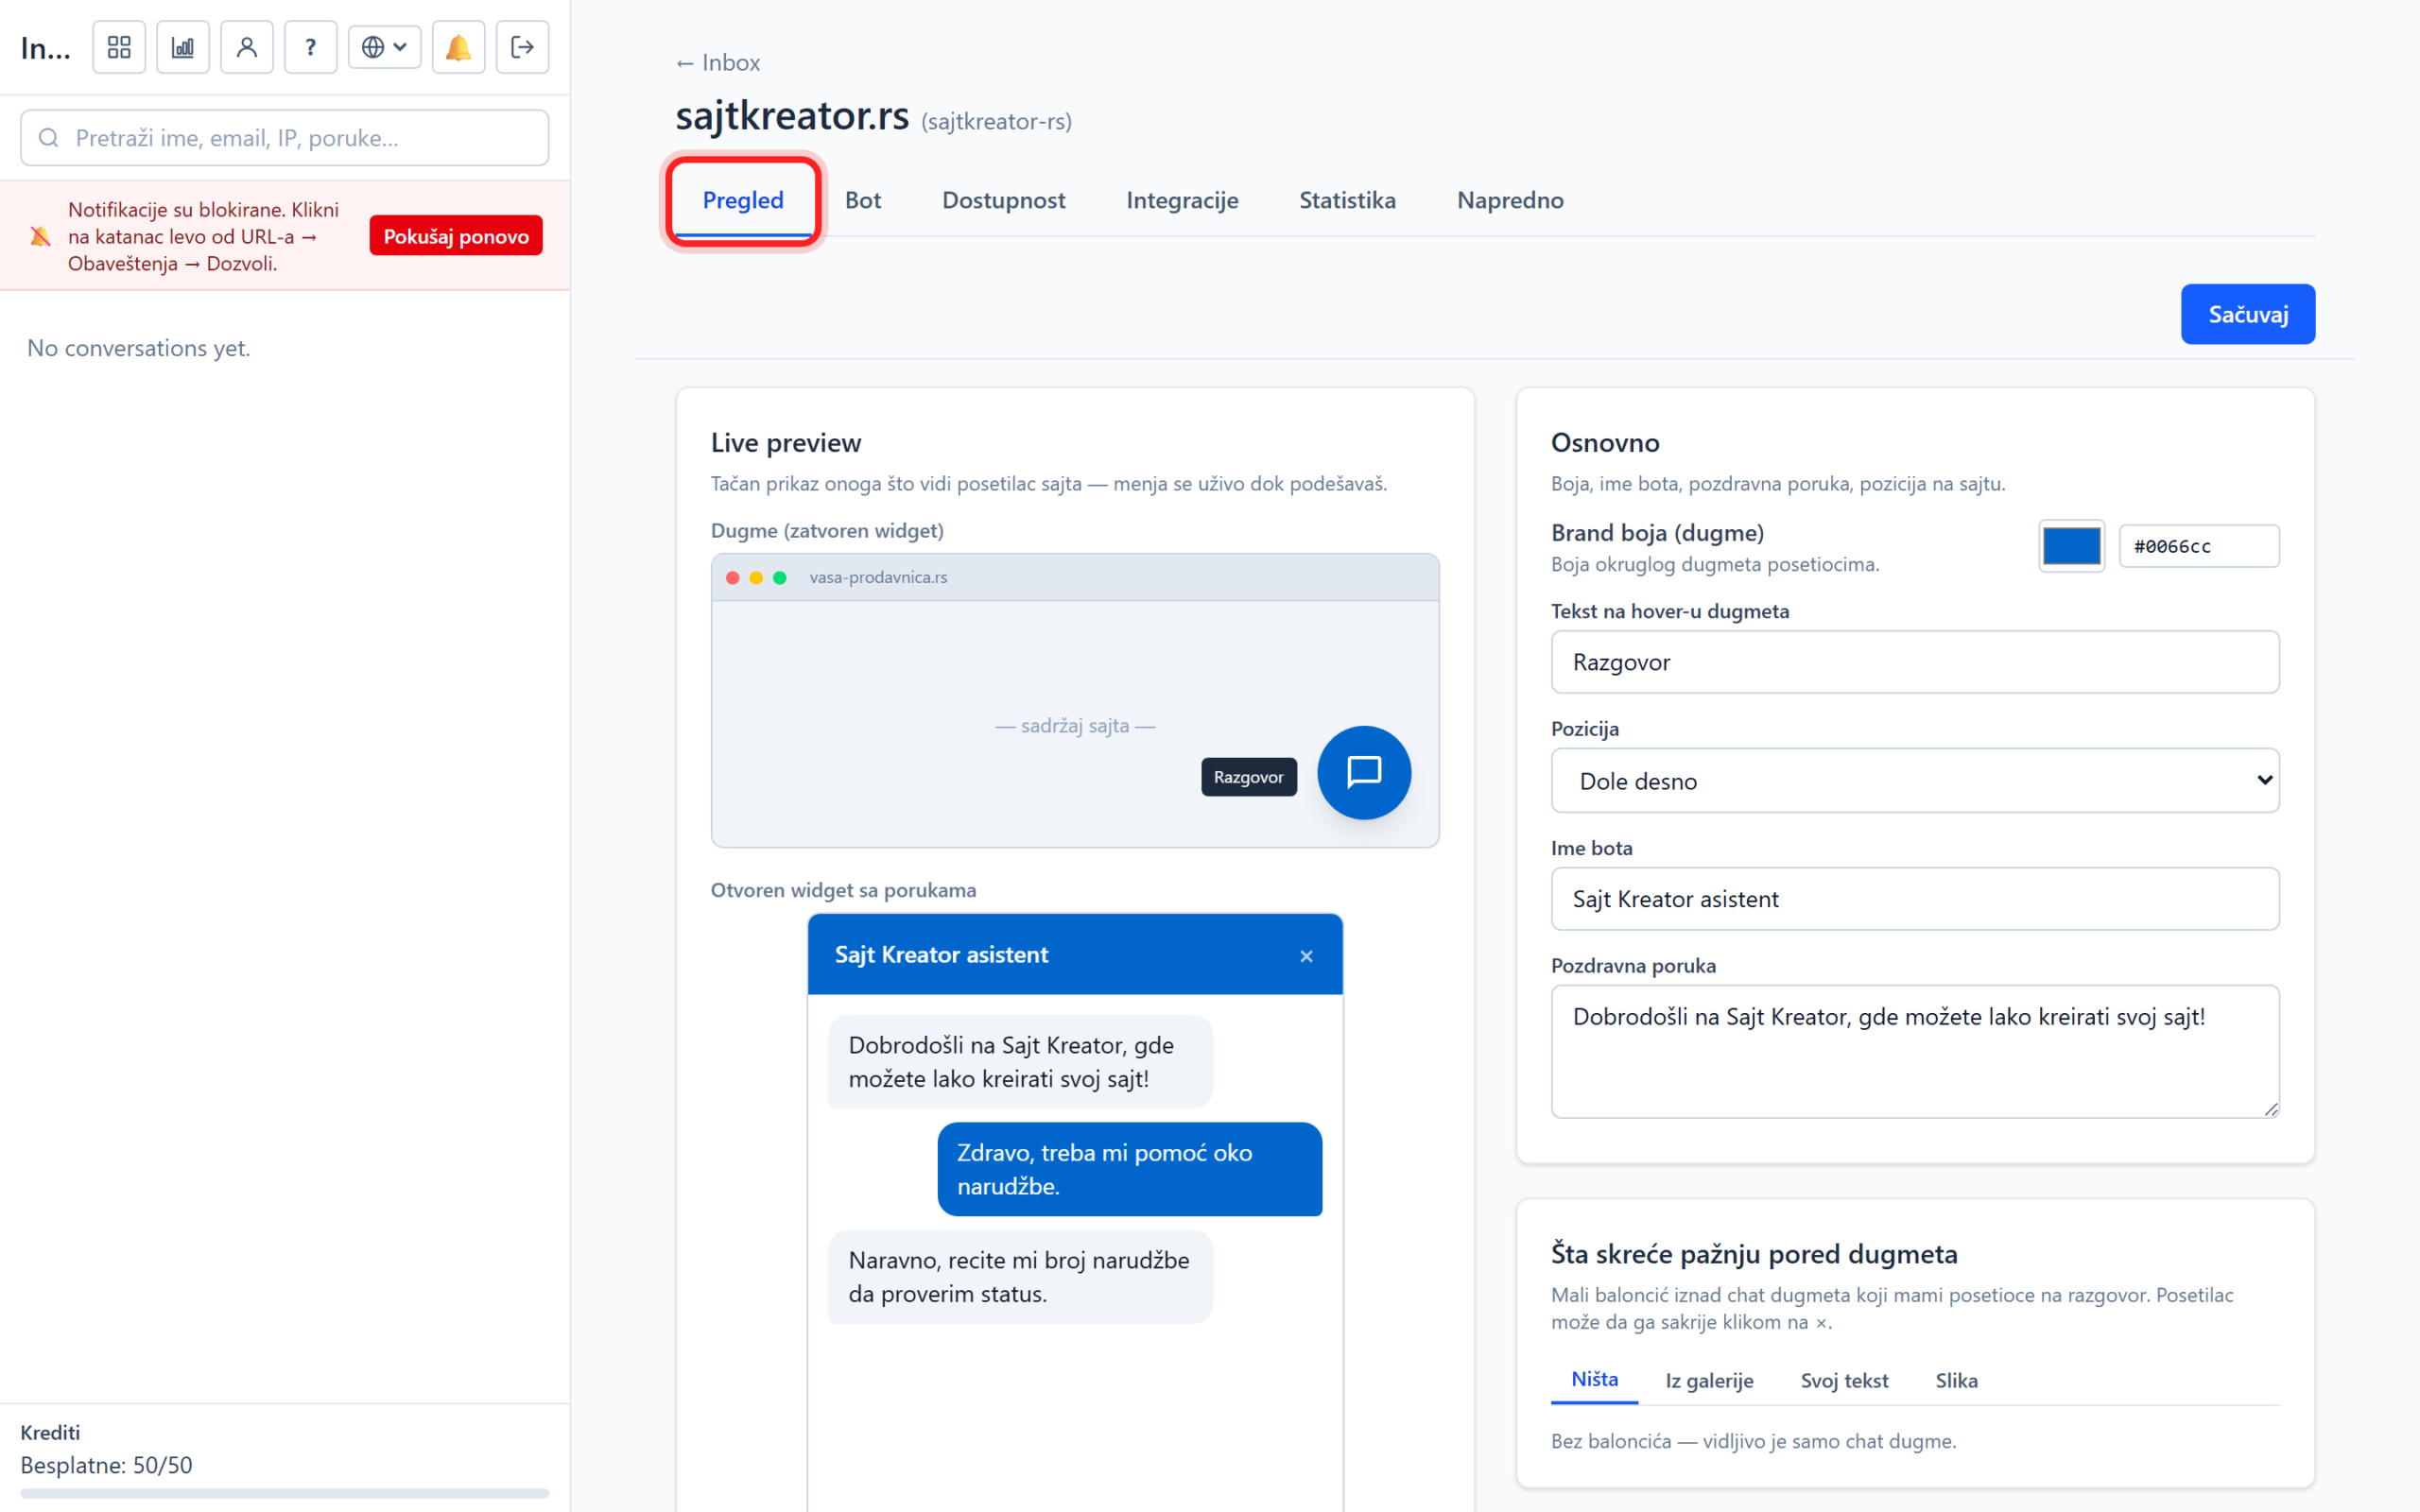Click the Pokušaj ponovo button
The width and height of the screenshot is (2420, 1512).
coord(456,236)
